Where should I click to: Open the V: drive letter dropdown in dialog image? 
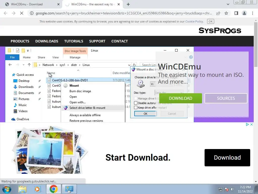[x=161, y=84]
